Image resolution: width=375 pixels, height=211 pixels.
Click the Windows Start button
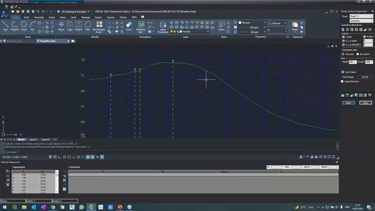coord(5,207)
